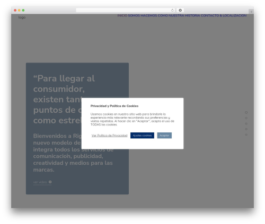265x224 pixels.
Task: Click the site logo
Action: point(22,17)
